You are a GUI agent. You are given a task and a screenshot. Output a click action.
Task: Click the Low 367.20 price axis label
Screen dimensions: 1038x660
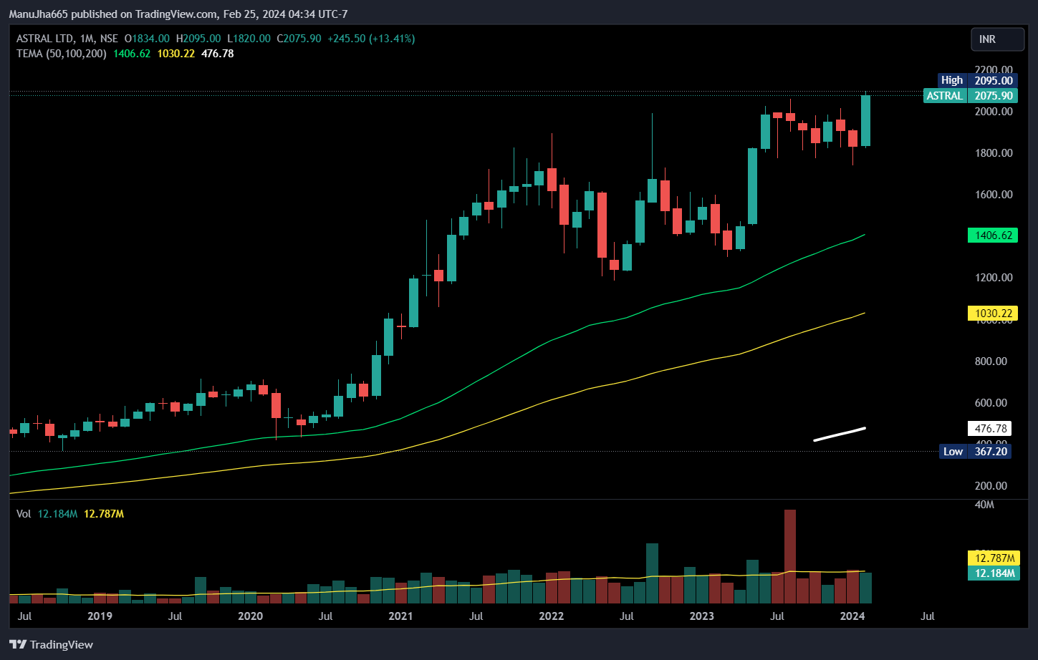point(976,452)
